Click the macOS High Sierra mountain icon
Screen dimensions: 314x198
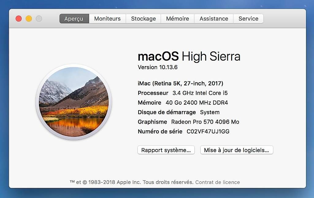click(74, 102)
